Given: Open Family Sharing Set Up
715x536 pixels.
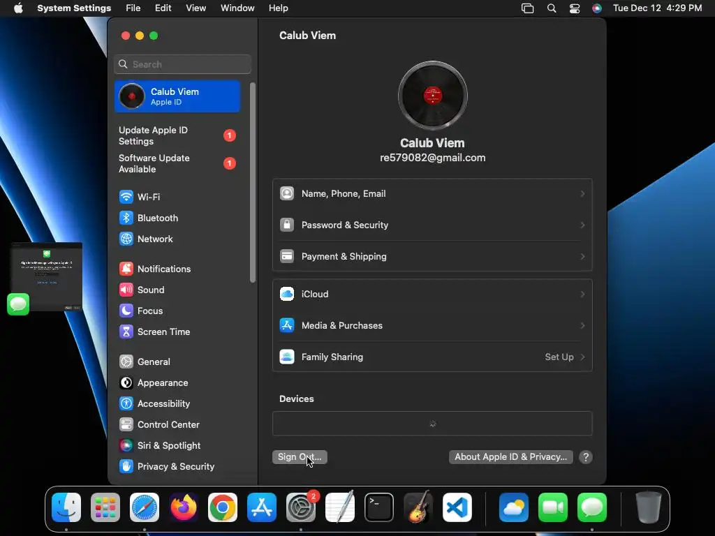Looking at the screenshot, I should click(432, 357).
